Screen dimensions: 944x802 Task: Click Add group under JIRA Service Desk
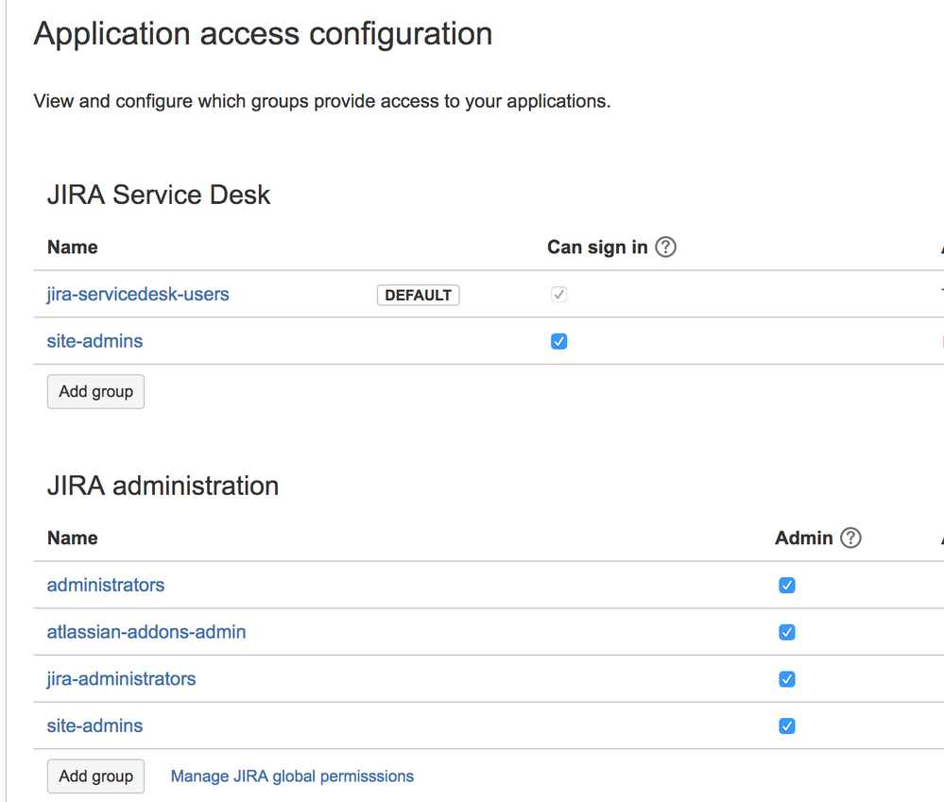95,392
